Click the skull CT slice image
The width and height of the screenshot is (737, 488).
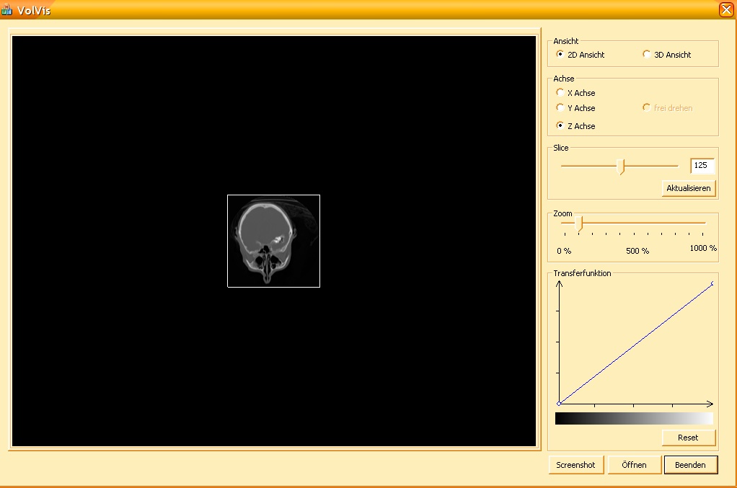click(273, 241)
